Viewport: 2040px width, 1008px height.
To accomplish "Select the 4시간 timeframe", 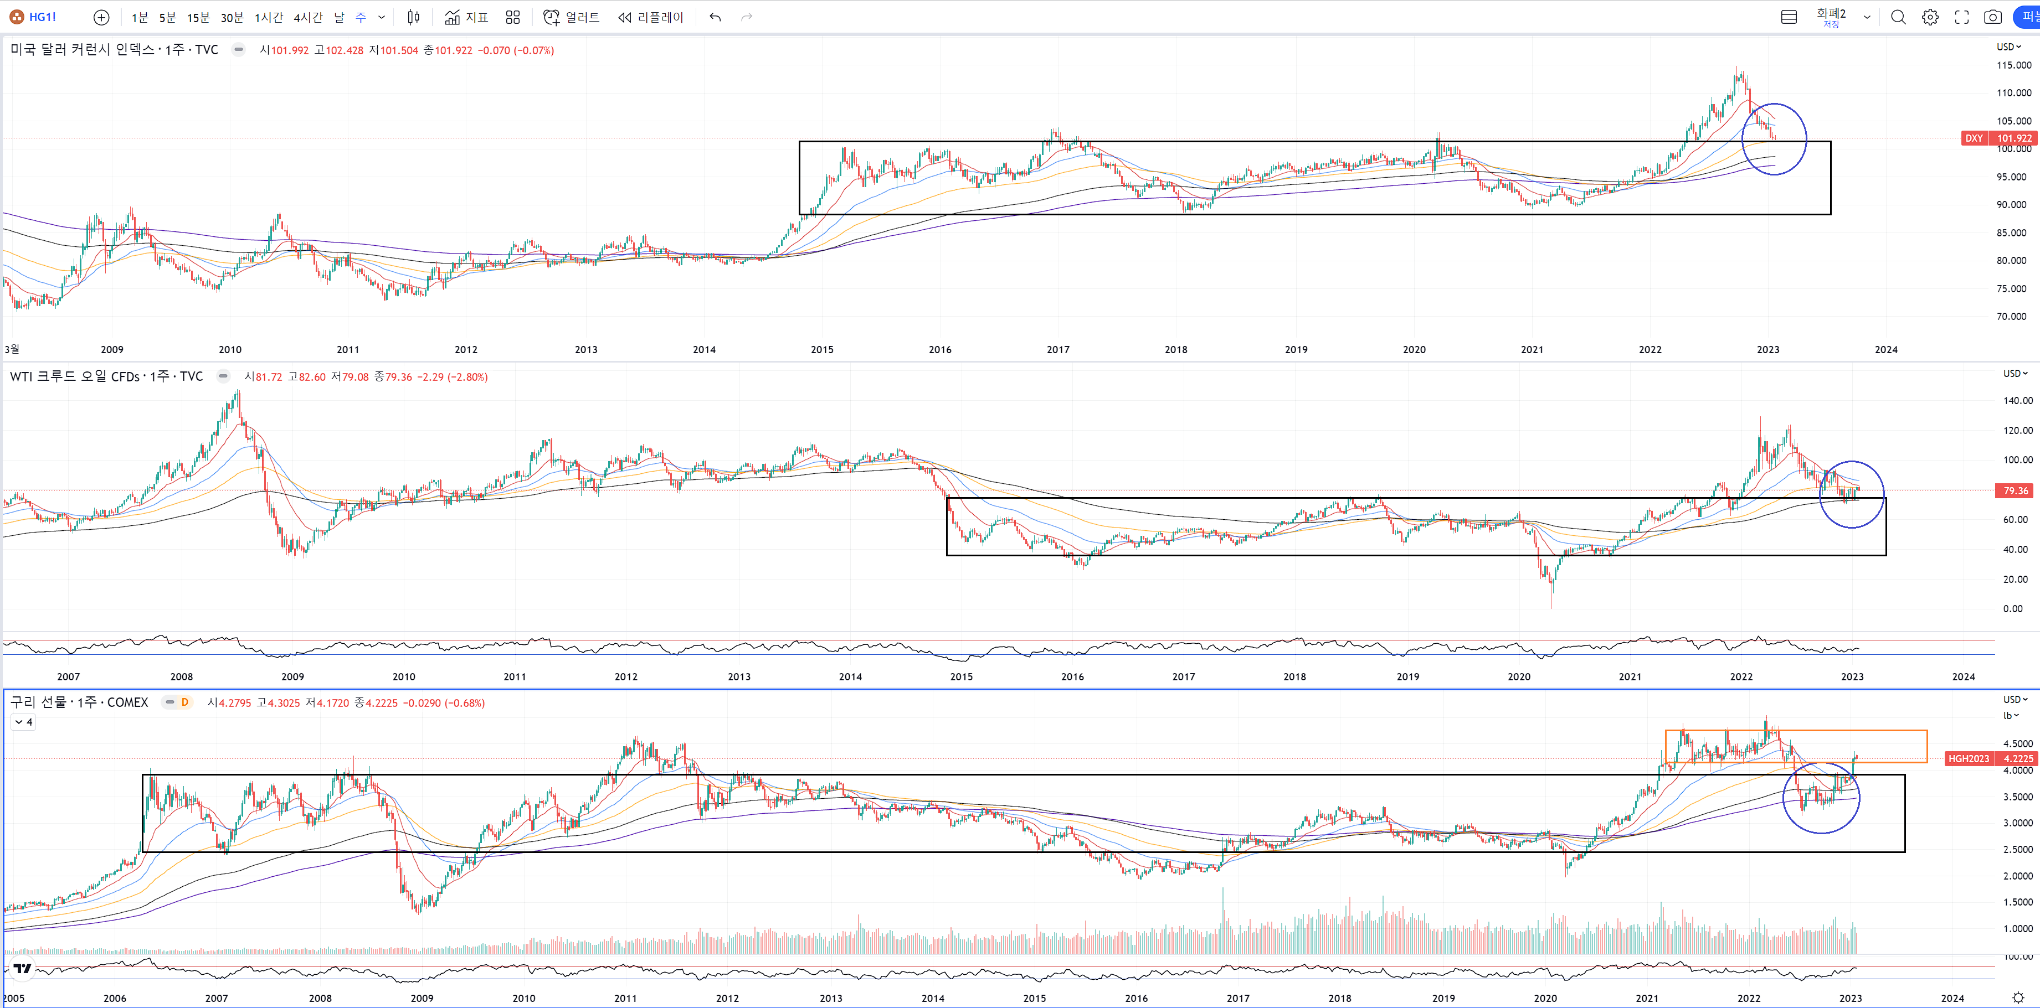I will coord(308,17).
